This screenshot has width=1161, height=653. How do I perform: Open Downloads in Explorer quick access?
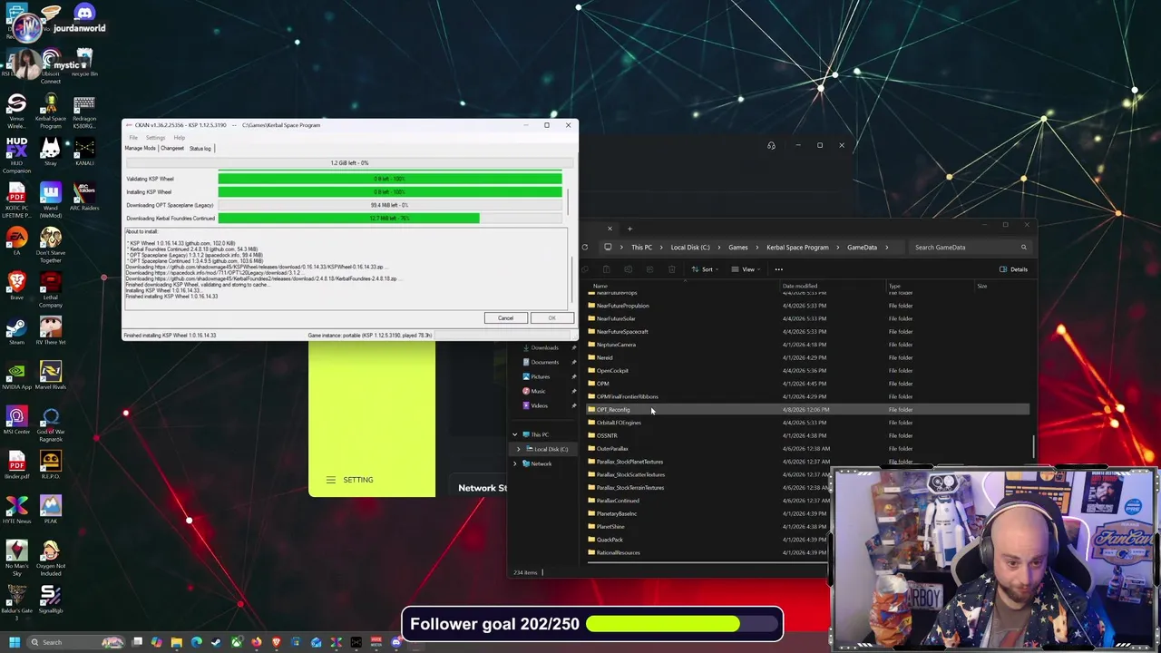(x=544, y=347)
